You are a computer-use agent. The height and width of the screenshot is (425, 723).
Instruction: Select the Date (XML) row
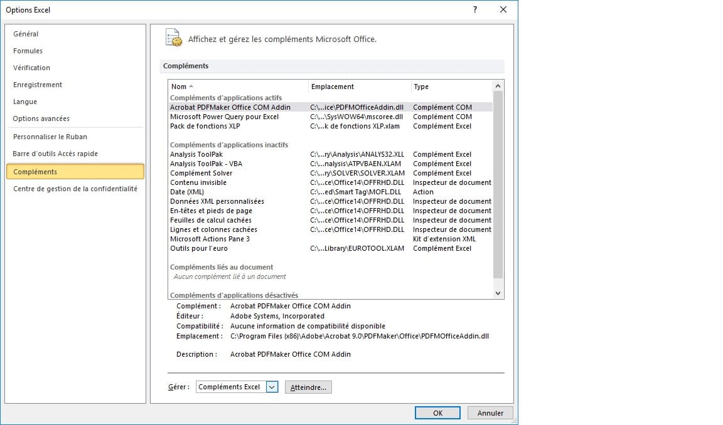point(331,192)
